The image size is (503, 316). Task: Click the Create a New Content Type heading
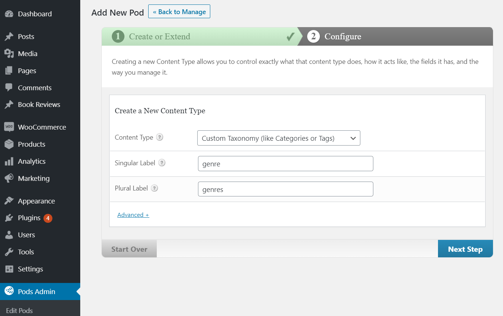160,111
